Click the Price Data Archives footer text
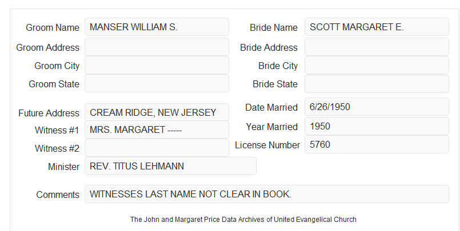Viewport: 460px width, 231px height. click(x=243, y=220)
